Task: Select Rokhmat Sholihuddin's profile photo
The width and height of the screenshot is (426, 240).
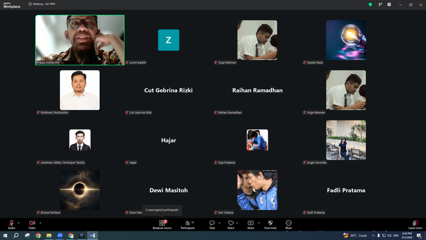Action: (x=80, y=90)
